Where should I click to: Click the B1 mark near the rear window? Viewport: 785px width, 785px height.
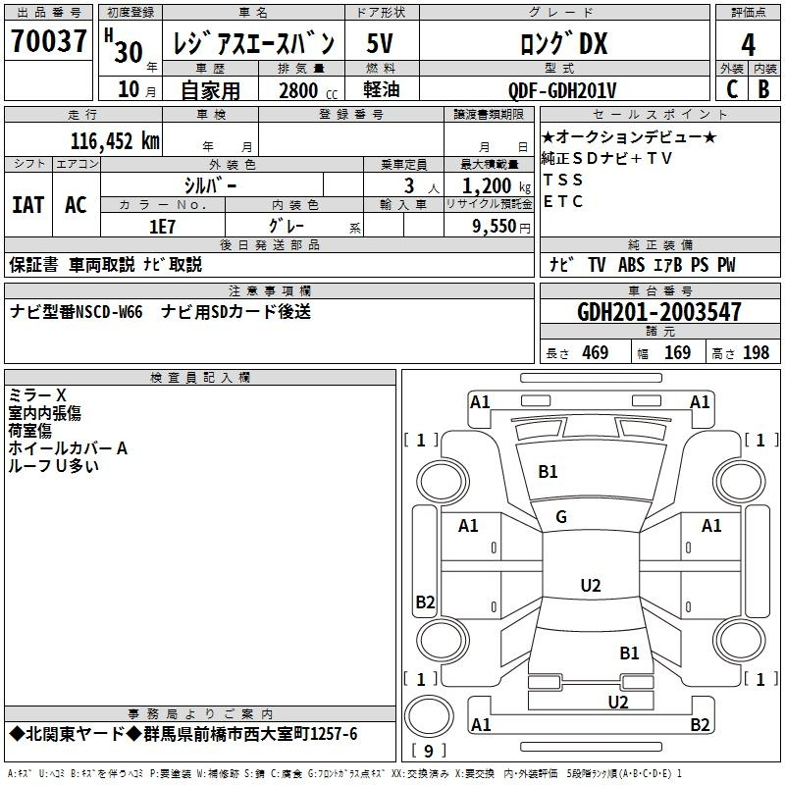[629, 653]
